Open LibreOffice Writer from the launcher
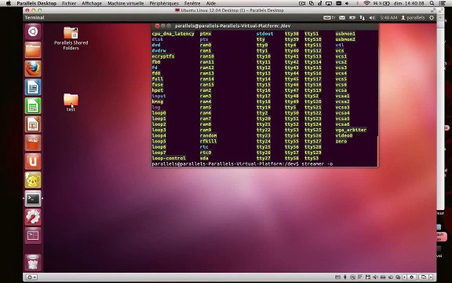The image size is (452, 283). tap(33, 87)
